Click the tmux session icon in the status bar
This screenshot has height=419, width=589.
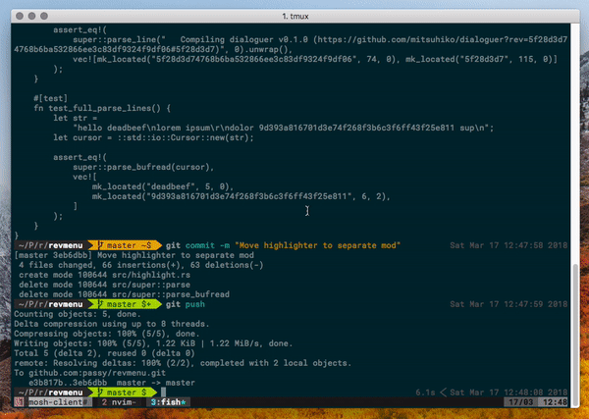click(19, 402)
